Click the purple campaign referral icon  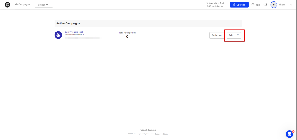[x=58, y=35]
